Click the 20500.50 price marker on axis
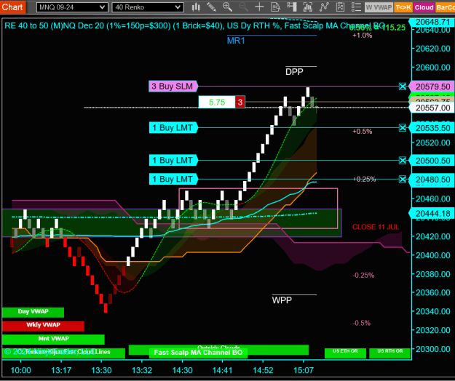455x381 pixels. click(x=432, y=161)
